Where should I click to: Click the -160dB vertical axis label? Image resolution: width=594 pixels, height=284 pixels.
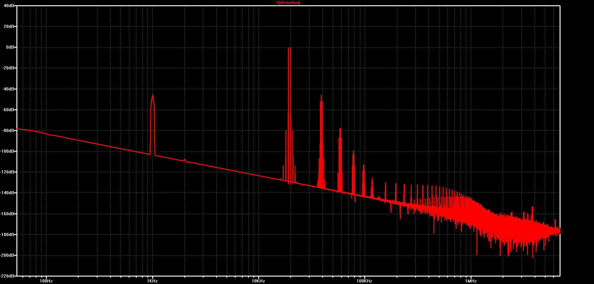[7, 214]
